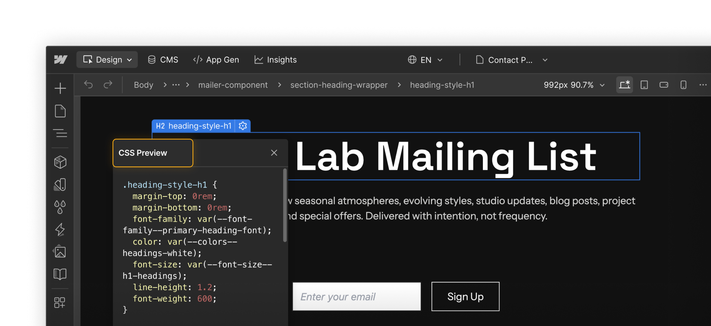
Task: Click the margin-bottom: 0rem line
Action: click(182, 208)
